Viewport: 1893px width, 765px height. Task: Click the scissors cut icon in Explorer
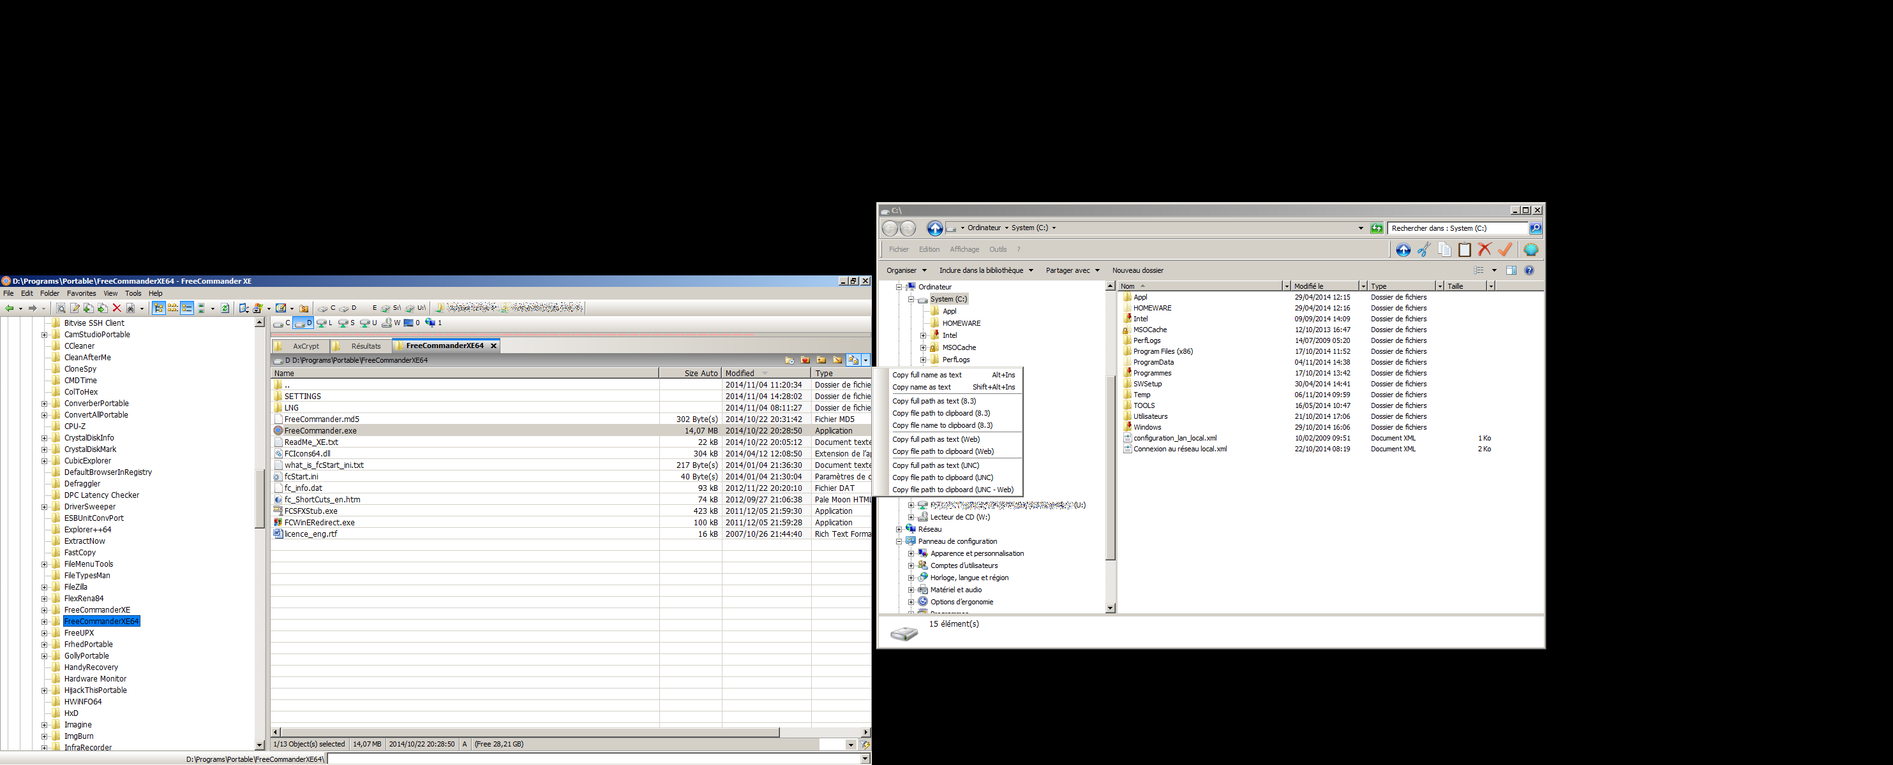(1424, 250)
